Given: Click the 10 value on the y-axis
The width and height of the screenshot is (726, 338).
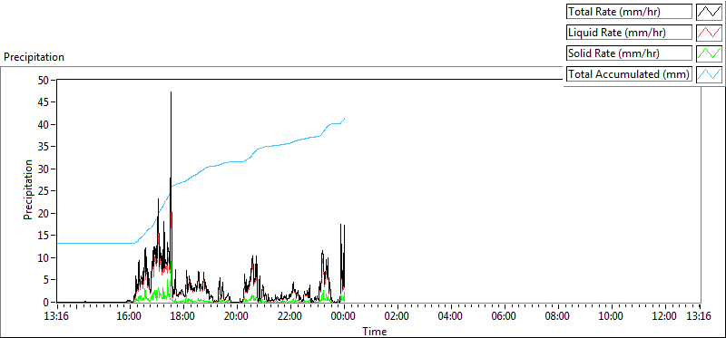Looking at the screenshot, I should [44, 257].
